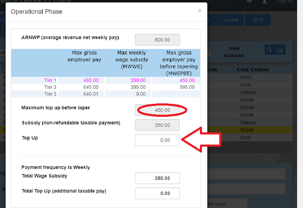The width and height of the screenshot is (303, 208).
Task: Open the RPN tab
Action: [258, 20]
